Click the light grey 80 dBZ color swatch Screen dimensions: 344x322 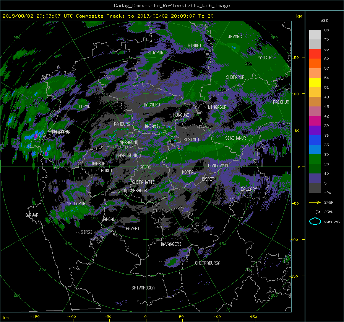315,34
